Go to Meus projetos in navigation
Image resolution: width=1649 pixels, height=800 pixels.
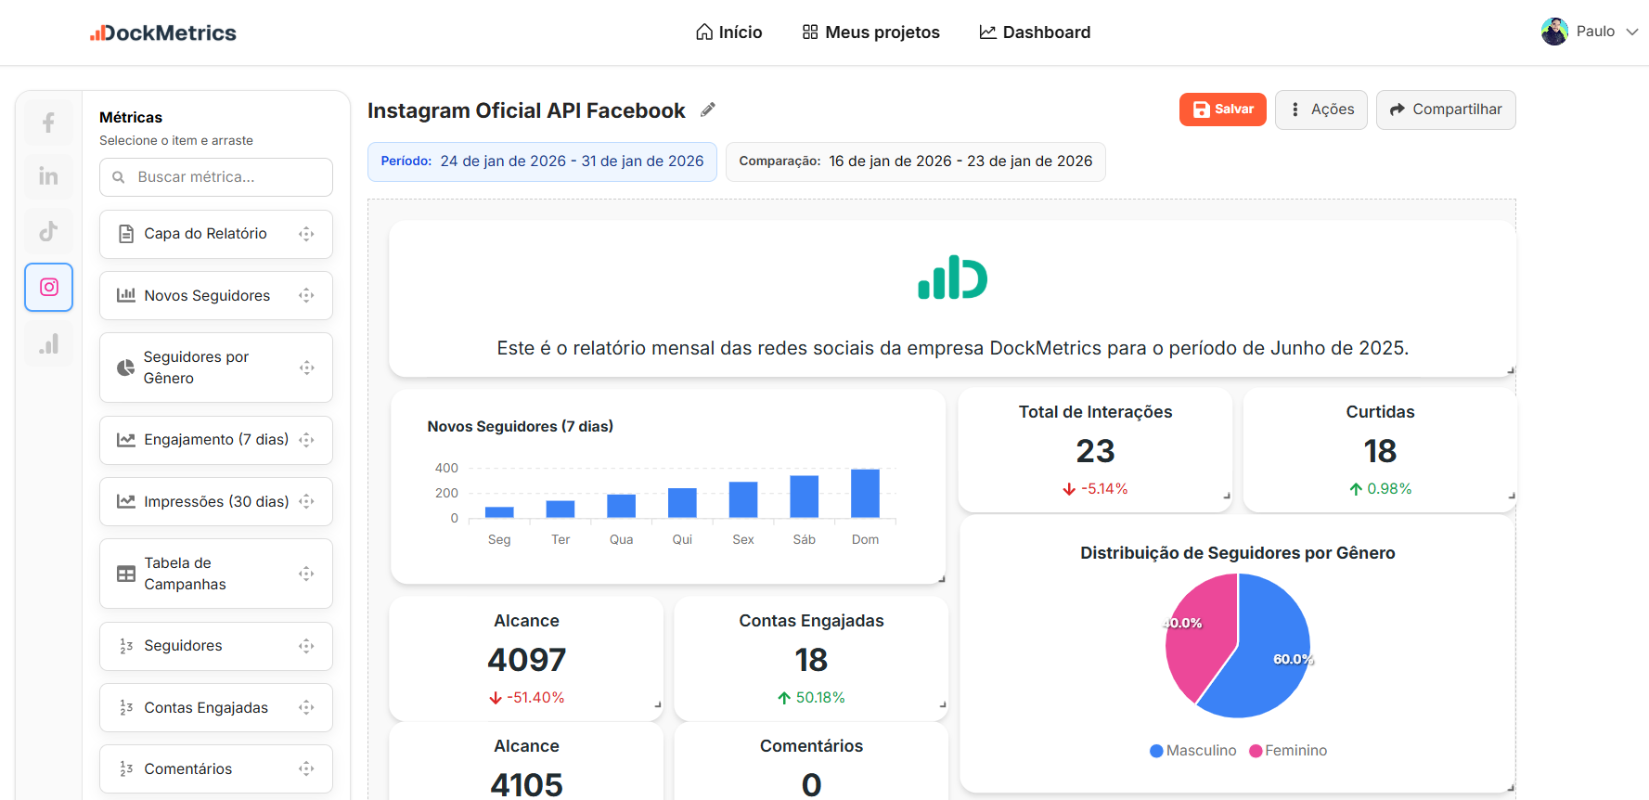[x=870, y=32]
